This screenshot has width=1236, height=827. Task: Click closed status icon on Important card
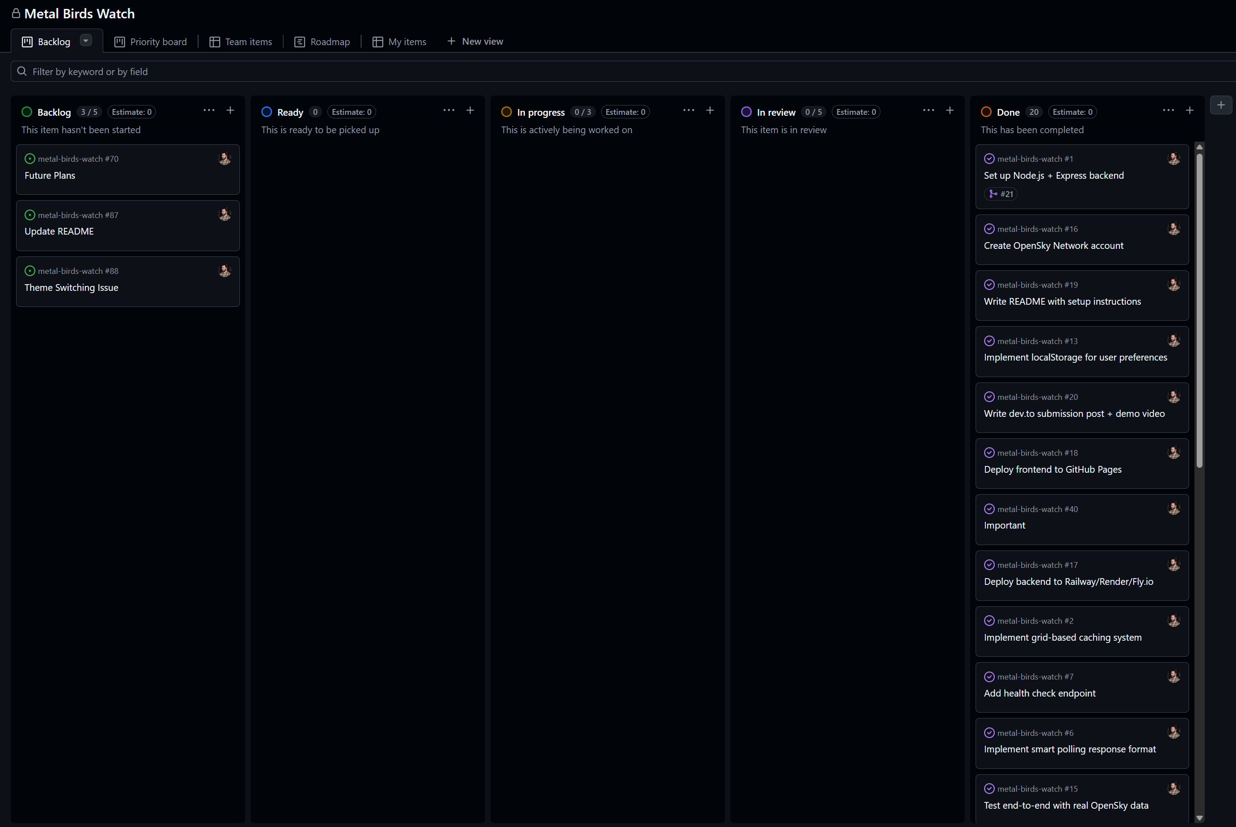tap(989, 509)
